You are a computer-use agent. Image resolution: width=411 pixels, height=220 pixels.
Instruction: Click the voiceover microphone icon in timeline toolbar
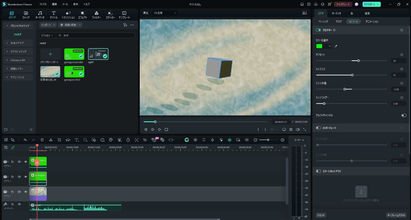pos(212,140)
